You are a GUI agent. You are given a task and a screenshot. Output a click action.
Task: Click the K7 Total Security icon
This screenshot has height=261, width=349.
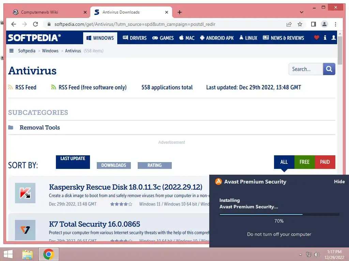coord(25,230)
